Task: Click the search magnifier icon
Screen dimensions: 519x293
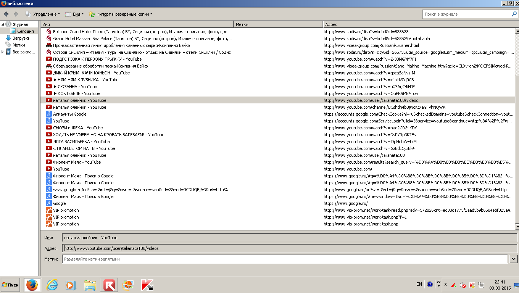Action: (x=514, y=14)
